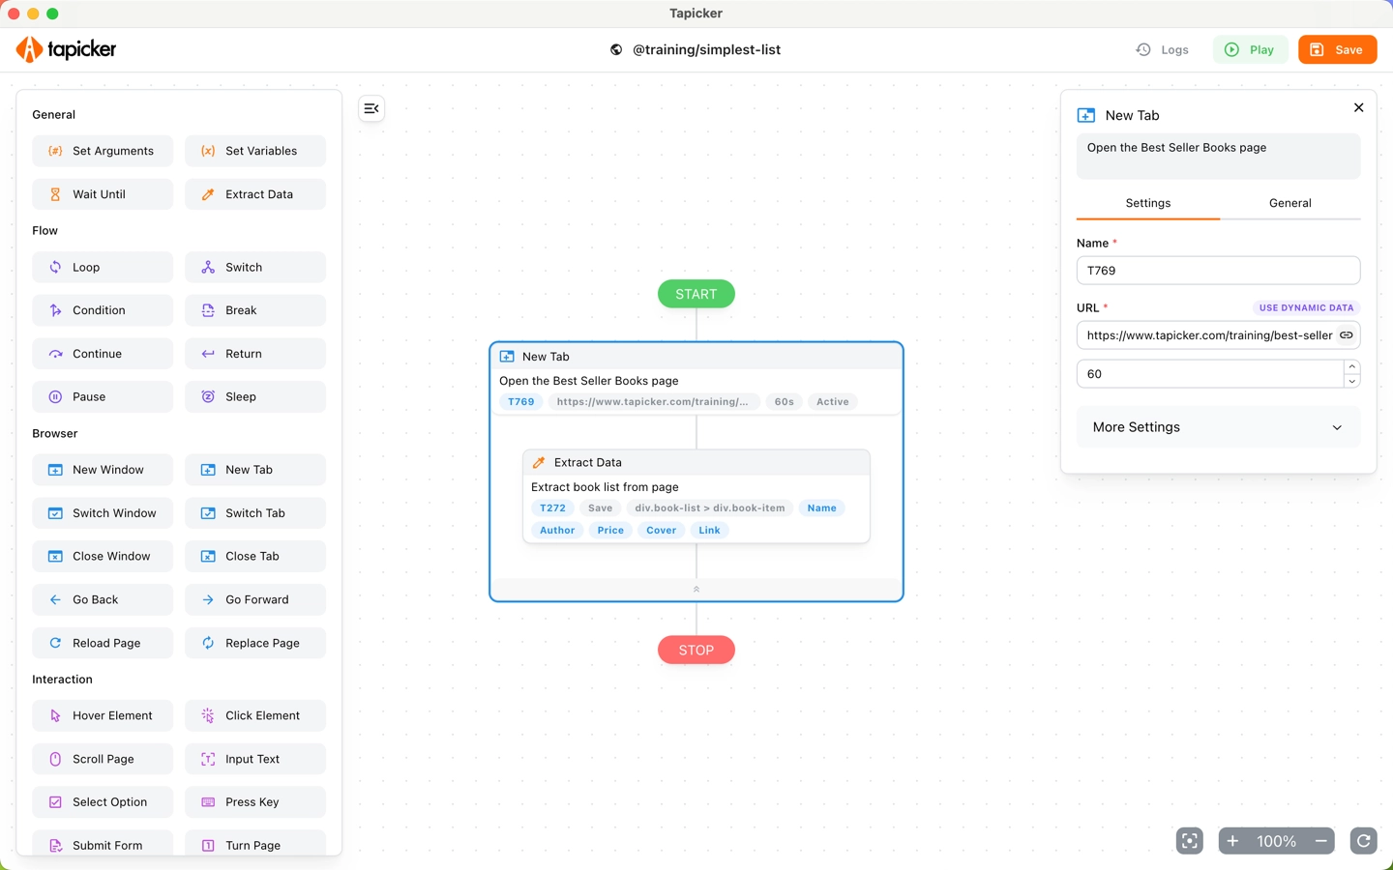The height and width of the screenshot is (870, 1393).
Task: Click the link icon in URL field
Action: (1346, 335)
